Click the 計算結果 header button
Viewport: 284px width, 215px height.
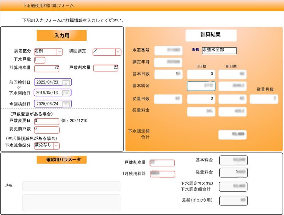(x=211, y=35)
